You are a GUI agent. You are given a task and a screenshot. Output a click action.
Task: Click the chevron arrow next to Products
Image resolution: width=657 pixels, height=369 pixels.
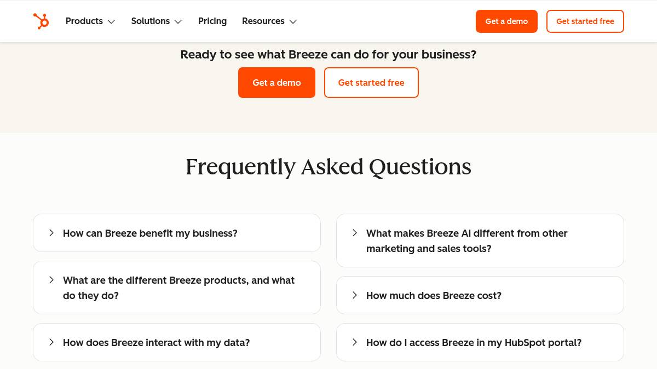[x=111, y=22]
